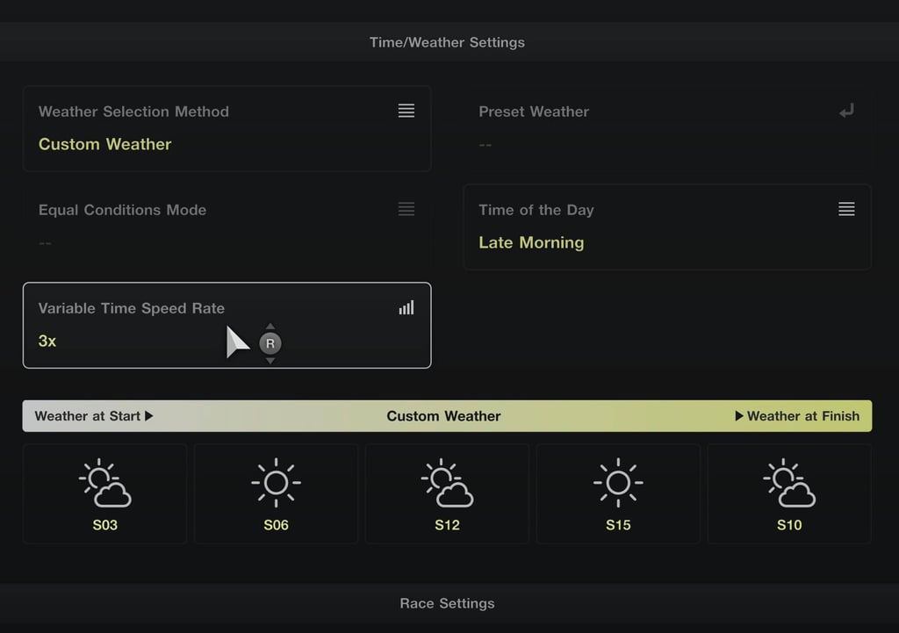The image size is (899, 633).
Task: Open the Preset Weather setting
Action: [x=667, y=128]
